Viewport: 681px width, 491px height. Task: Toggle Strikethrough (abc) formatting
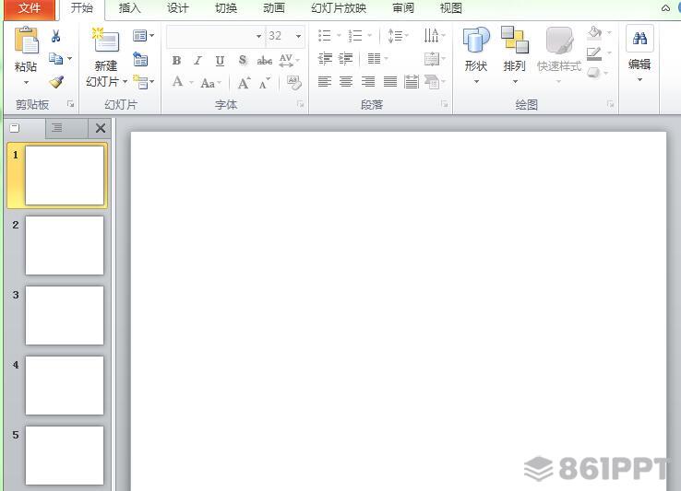(x=265, y=60)
